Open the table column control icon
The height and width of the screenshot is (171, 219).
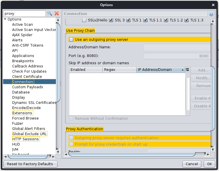click(187, 70)
